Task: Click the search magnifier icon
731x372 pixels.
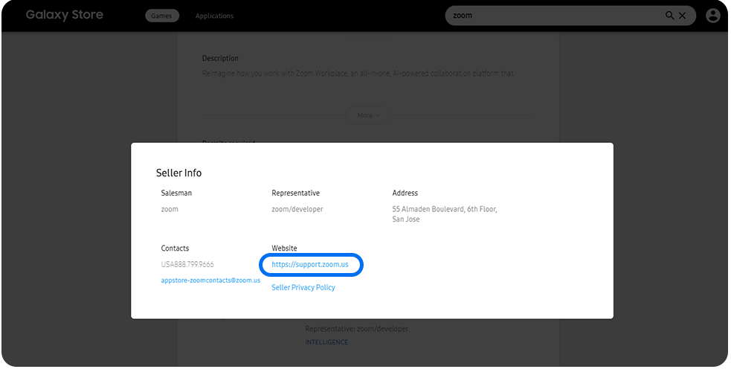Action: 669,16
